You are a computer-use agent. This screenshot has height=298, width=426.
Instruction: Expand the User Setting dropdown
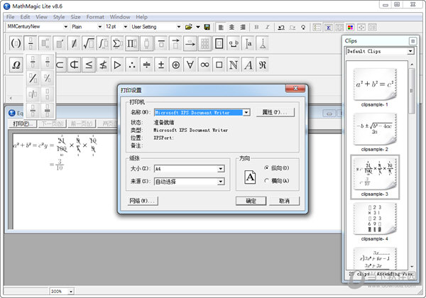178,26
